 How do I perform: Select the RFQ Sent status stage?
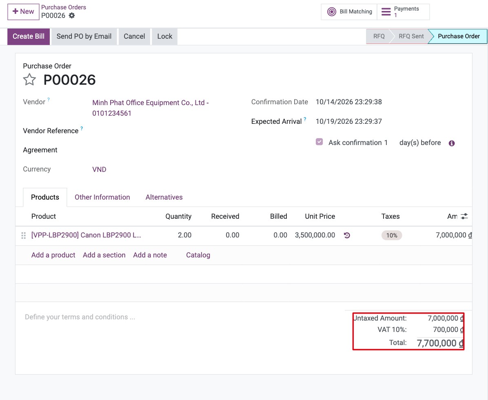point(411,36)
